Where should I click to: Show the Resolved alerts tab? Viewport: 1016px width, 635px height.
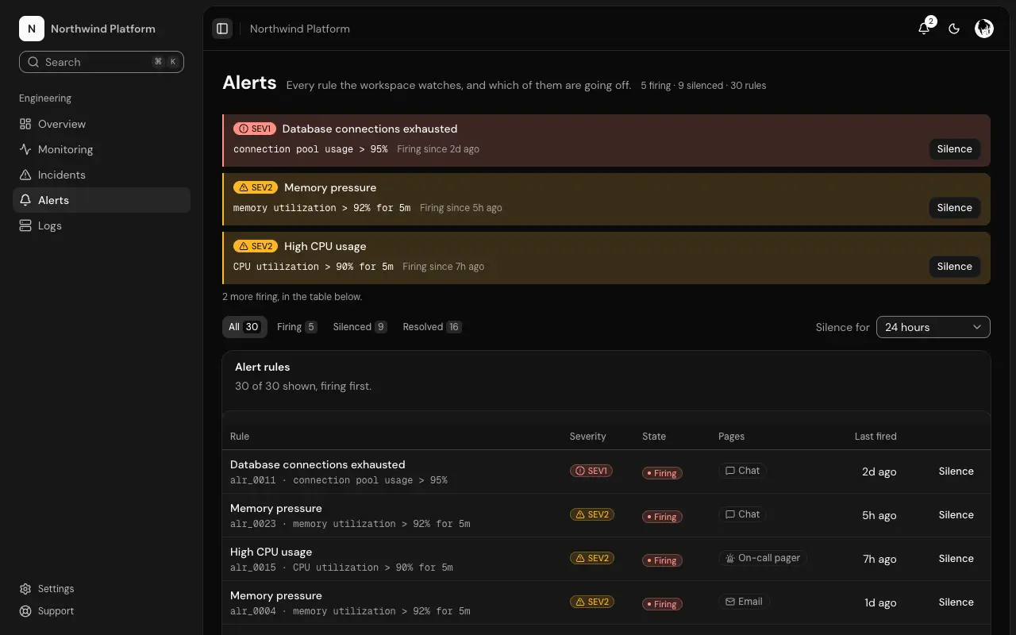coord(432,327)
